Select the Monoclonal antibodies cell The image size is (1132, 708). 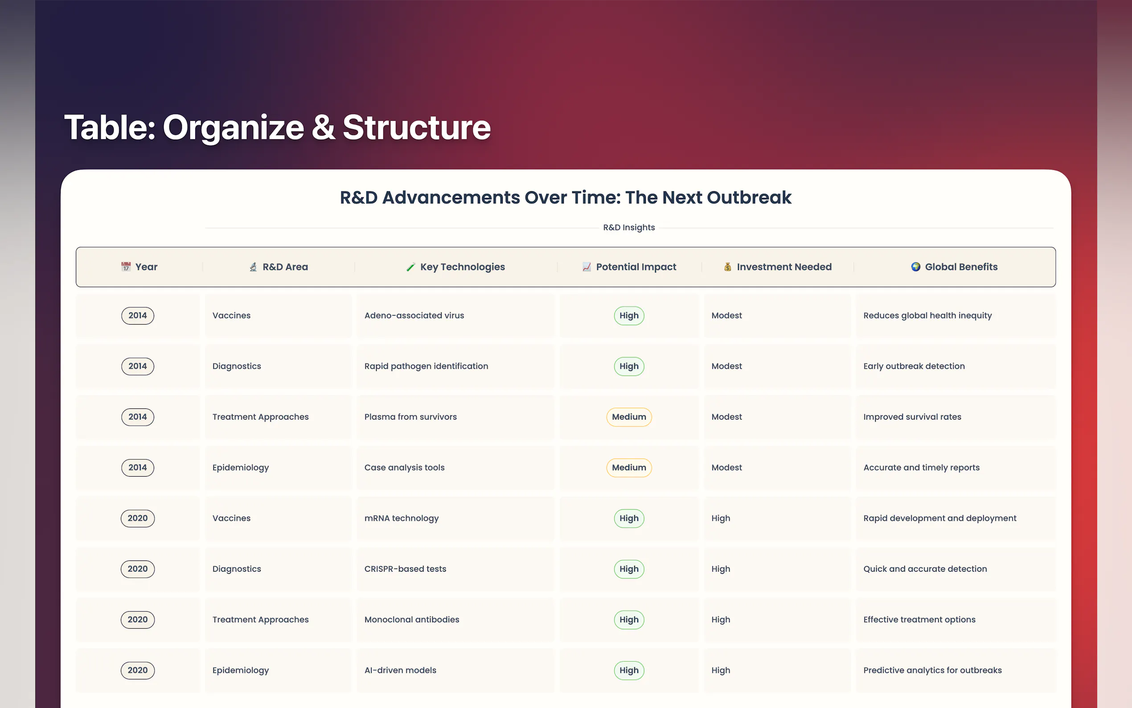[x=412, y=620]
